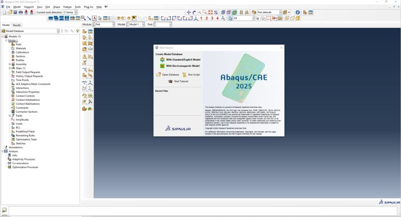The image size is (401, 217).
Task: Open the Feature menu
Action: coord(67,7)
